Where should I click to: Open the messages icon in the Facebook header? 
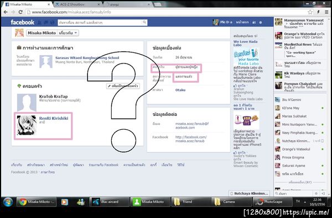click(46, 22)
